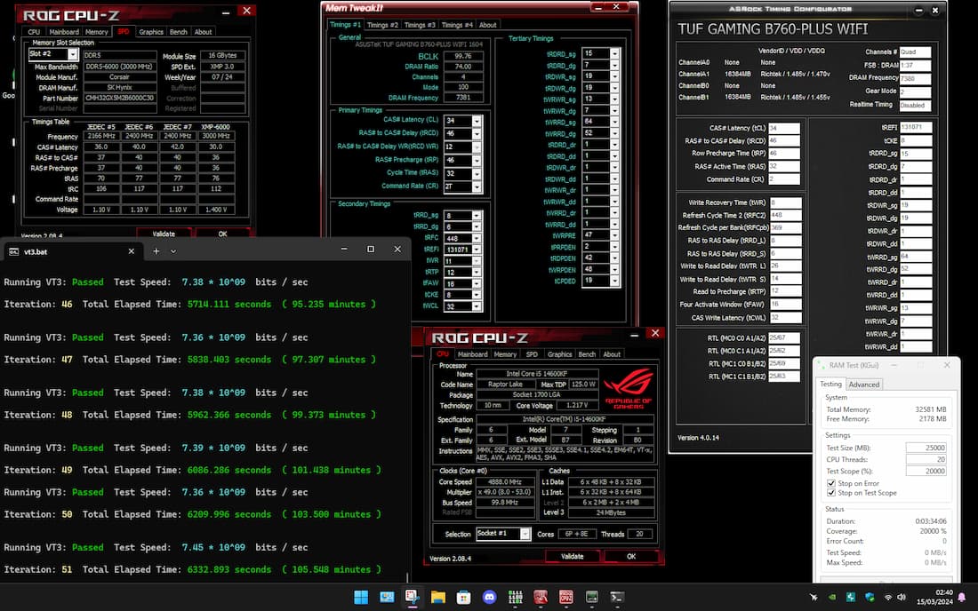The image size is (978, 611).
Task: Click the Part Number CMH32GX5M2B6000C30 value
Action: (120, 99)
